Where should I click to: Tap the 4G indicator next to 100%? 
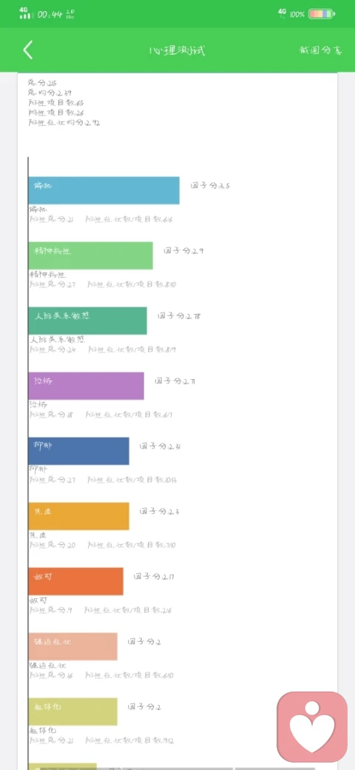point(282,13)
